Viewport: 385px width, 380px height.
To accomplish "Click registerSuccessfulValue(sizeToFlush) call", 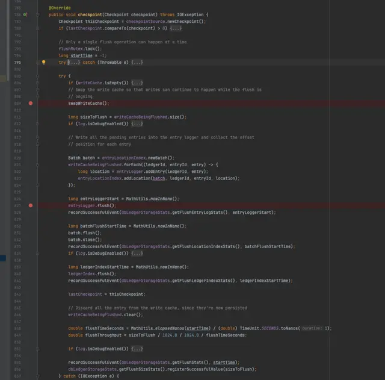I will coord(210,369).
